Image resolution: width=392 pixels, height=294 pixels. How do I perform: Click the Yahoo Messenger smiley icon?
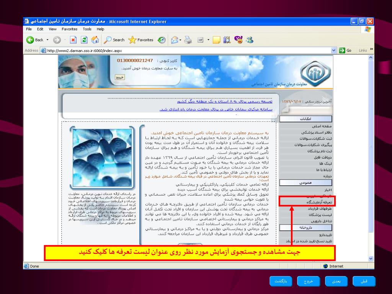[238, 40]
